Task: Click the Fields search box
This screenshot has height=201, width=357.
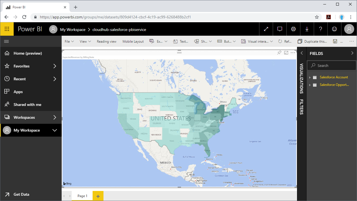Action: click(332, 66)
